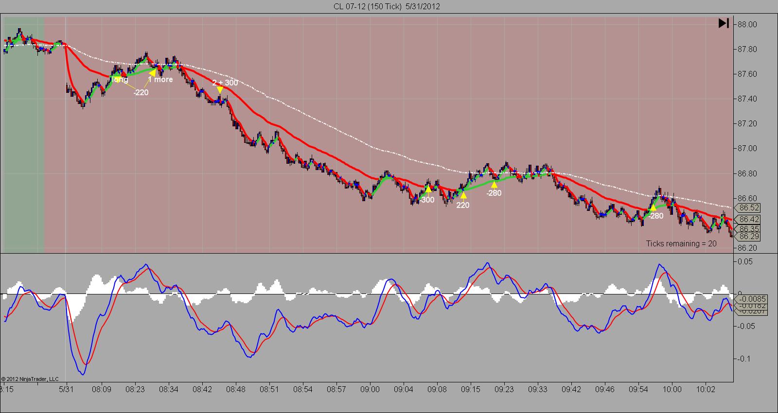Click the -0.0085 indicator value marker
Screen dimensions: 778x413
[751, 298]
